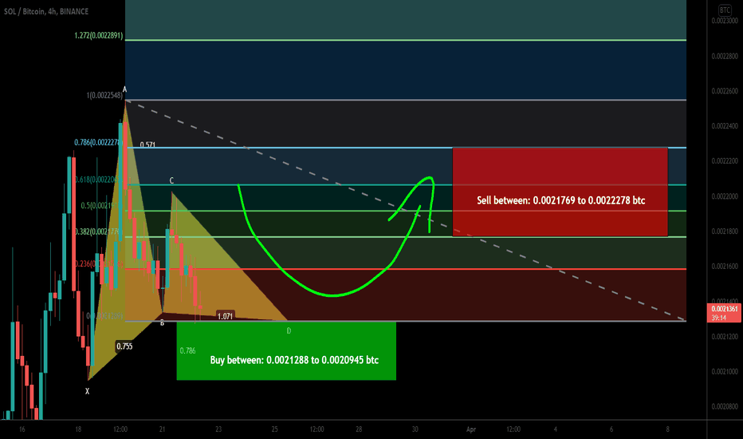Click the date label 8 on time axis

[667, 429]
